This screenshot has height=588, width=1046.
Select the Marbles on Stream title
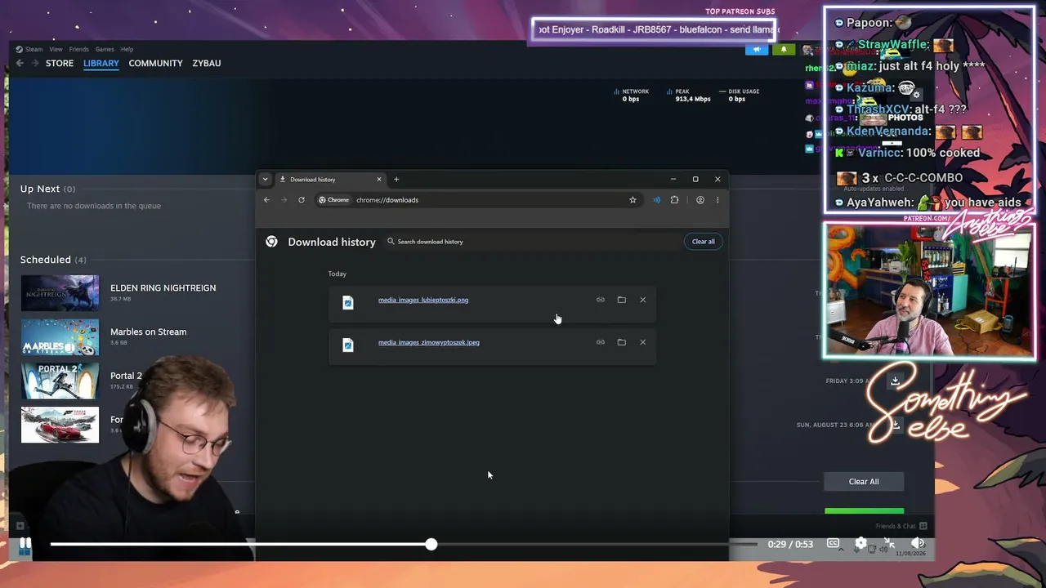(149, 332)
